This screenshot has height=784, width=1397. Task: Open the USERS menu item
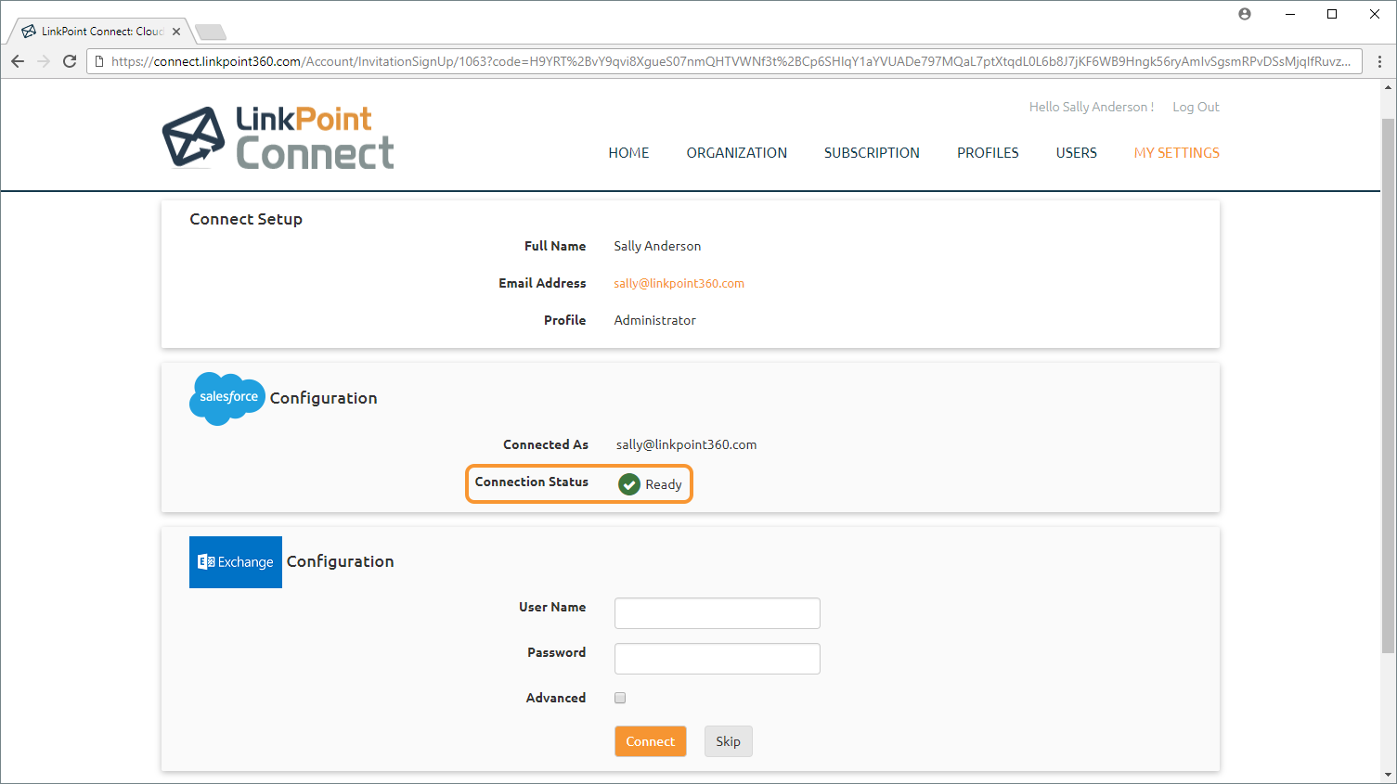pos(1077,153)
